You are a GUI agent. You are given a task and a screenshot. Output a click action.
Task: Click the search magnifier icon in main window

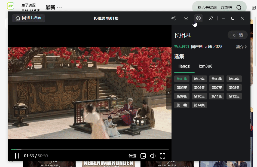239,7
